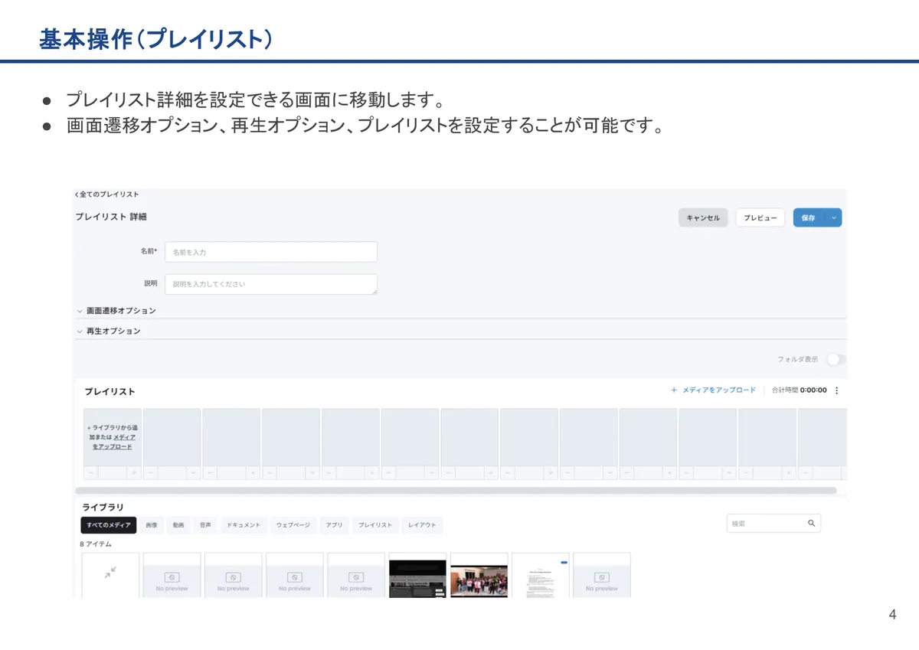Click 8 アイテム count text
Viewport: 919px width, 650px height.
(x=96, y=544)
